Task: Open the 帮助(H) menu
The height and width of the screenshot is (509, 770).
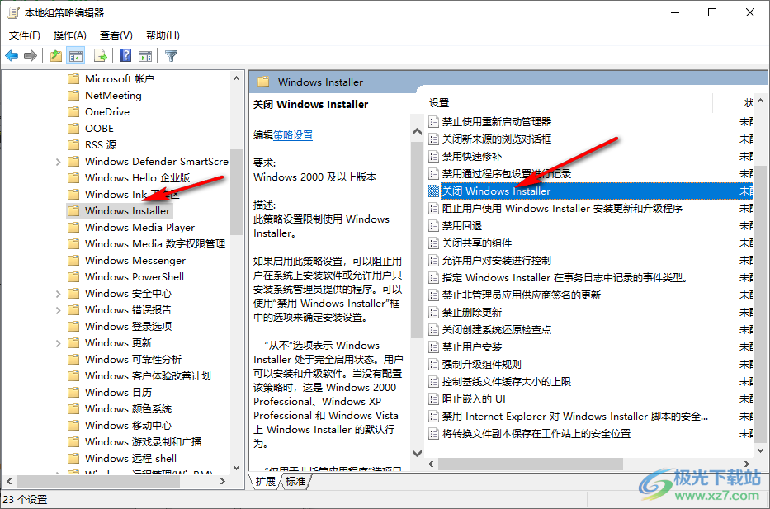Action: (x=163, y=35)
